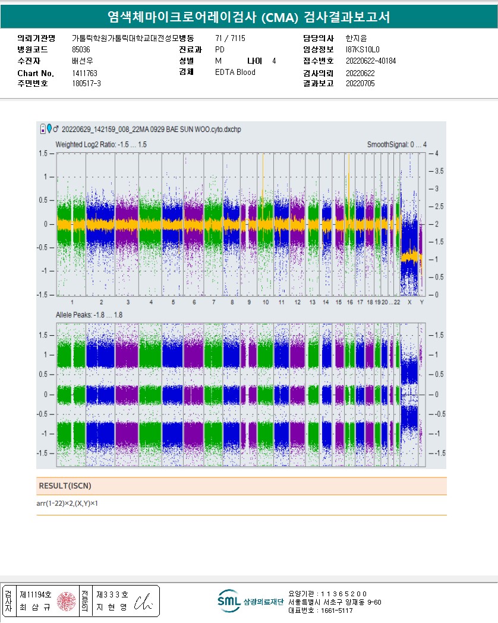The image size is (498, 623).
Task: Click the RESULT(ISCN) section header
Action: (x=65, y=486)
